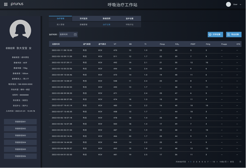Click the patient profile picture
This screenshot has height=168, width=246.
click(x=20, y=30)
